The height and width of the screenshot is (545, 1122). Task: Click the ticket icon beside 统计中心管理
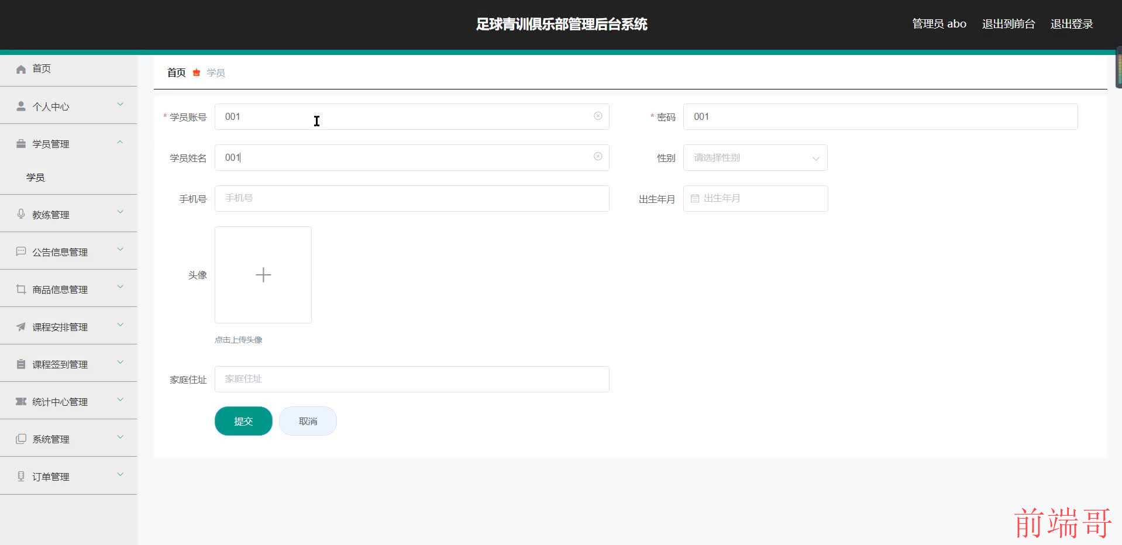21,401
